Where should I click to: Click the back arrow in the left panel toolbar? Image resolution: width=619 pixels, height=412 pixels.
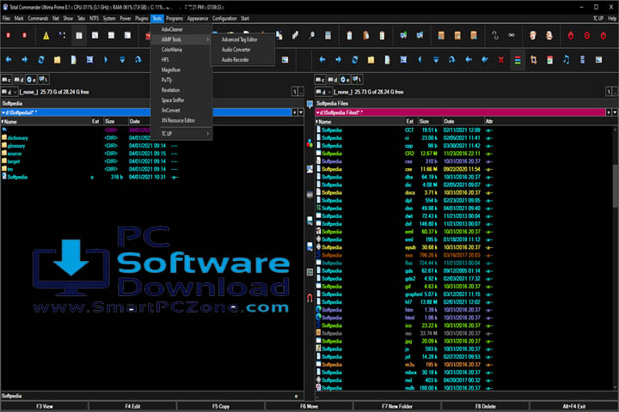[x=9, y=59]
